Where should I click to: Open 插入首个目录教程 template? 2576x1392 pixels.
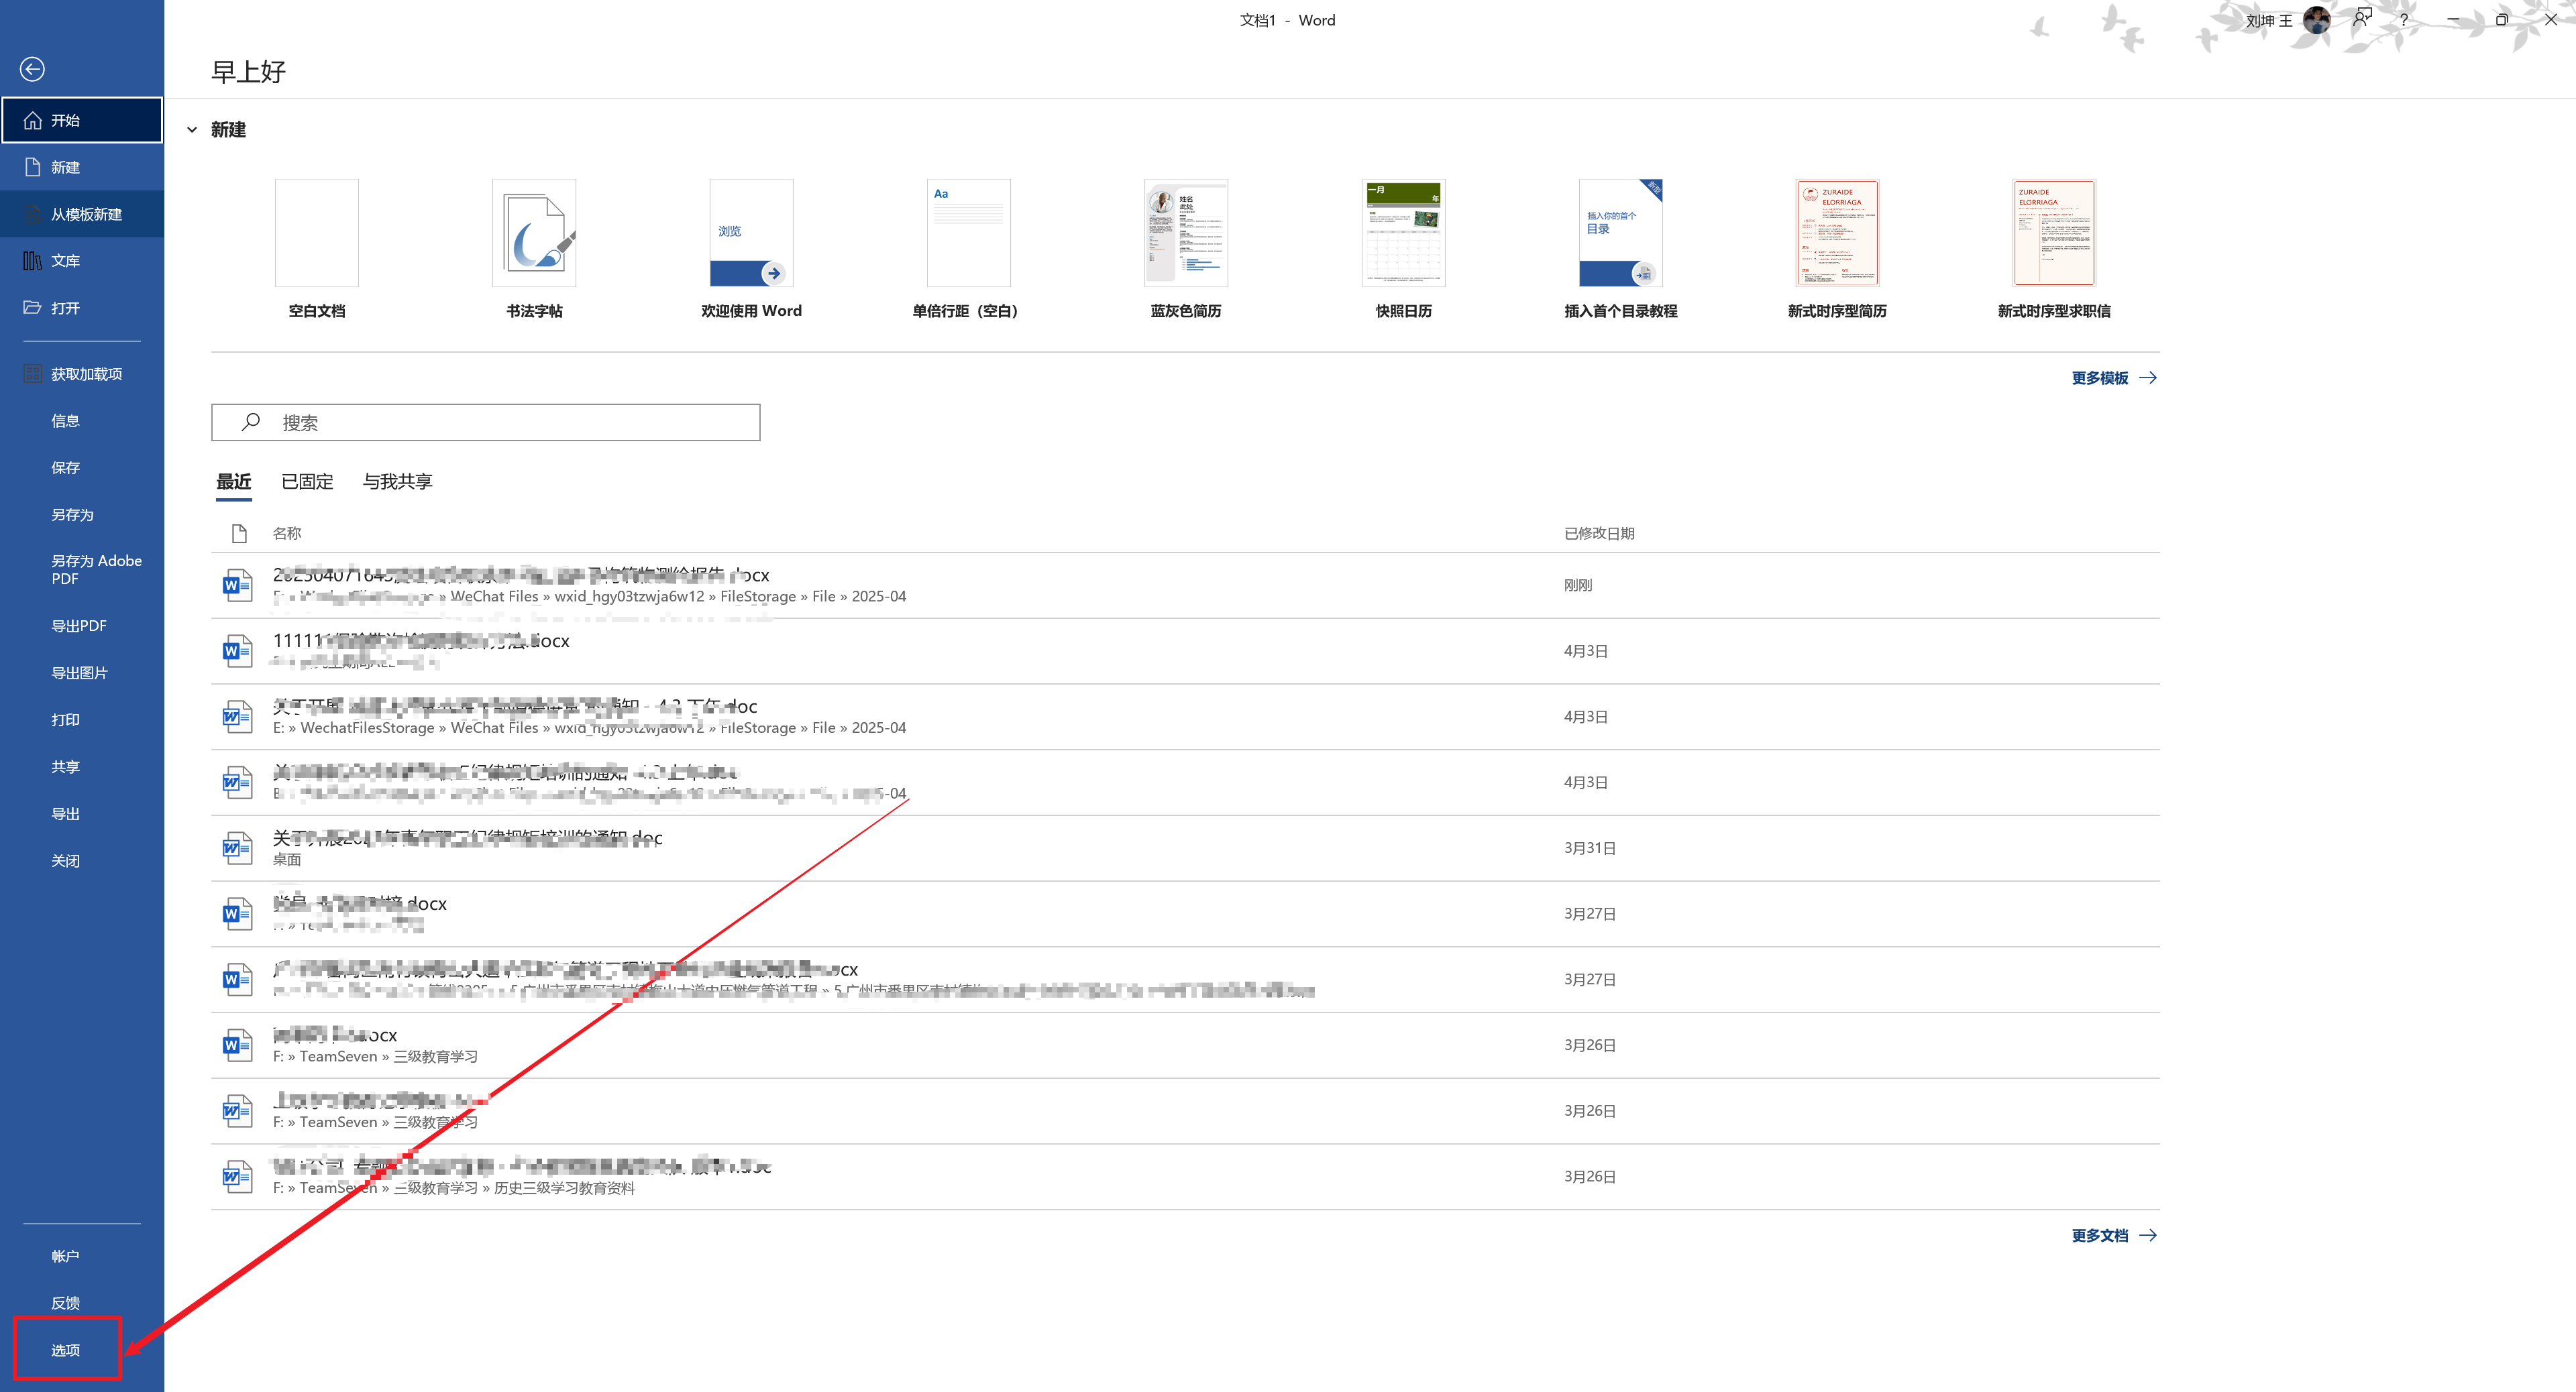pos(1620,250)
